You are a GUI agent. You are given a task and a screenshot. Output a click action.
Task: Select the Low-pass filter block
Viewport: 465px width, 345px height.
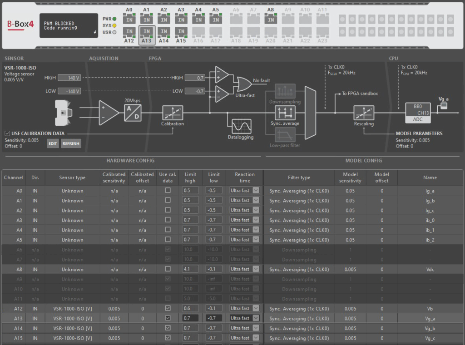[285, 134]
